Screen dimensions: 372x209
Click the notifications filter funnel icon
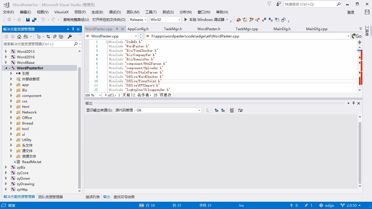coord(269,4)
